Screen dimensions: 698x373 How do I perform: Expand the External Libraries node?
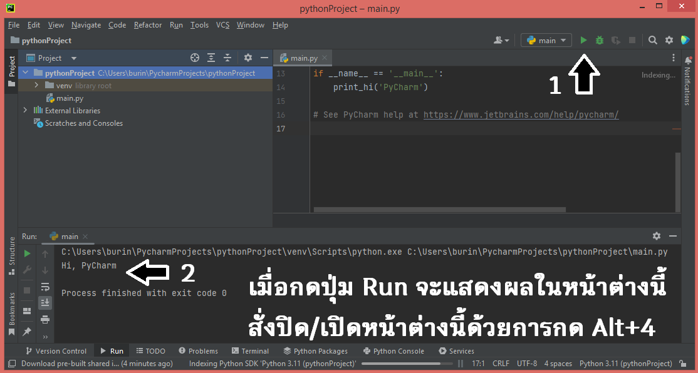tap(25, 110)
